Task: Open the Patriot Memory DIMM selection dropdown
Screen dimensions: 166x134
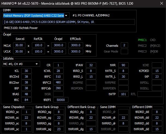Action: coord(36,16)
